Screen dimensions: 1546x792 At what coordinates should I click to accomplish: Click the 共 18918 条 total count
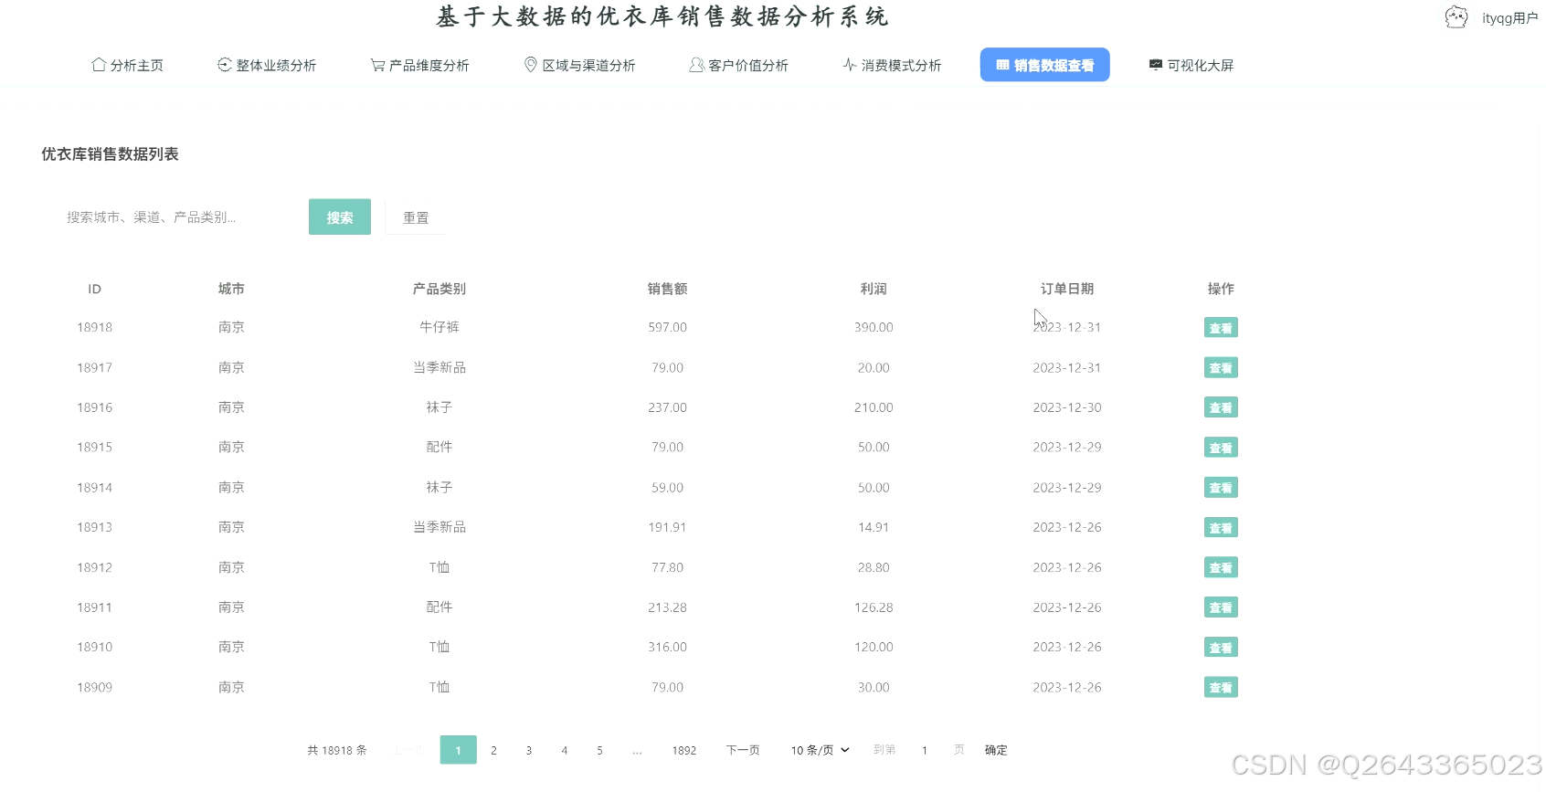[x=337, y=750]
